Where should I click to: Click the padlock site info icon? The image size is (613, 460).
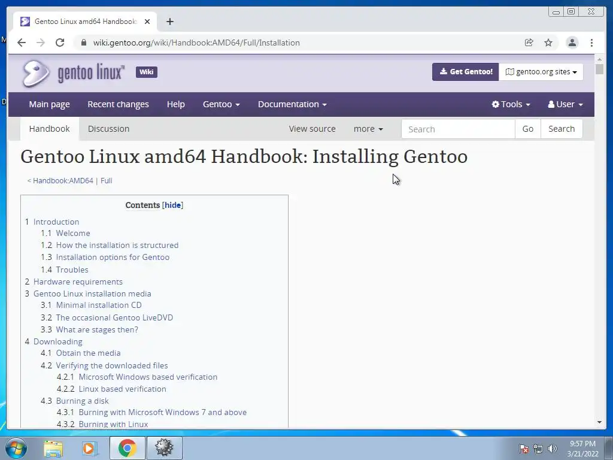click(x=83, y=43)
